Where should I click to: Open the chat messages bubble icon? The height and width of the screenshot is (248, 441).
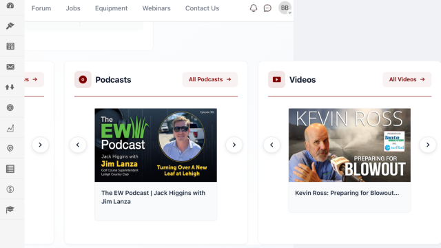[x=267, y=8]
